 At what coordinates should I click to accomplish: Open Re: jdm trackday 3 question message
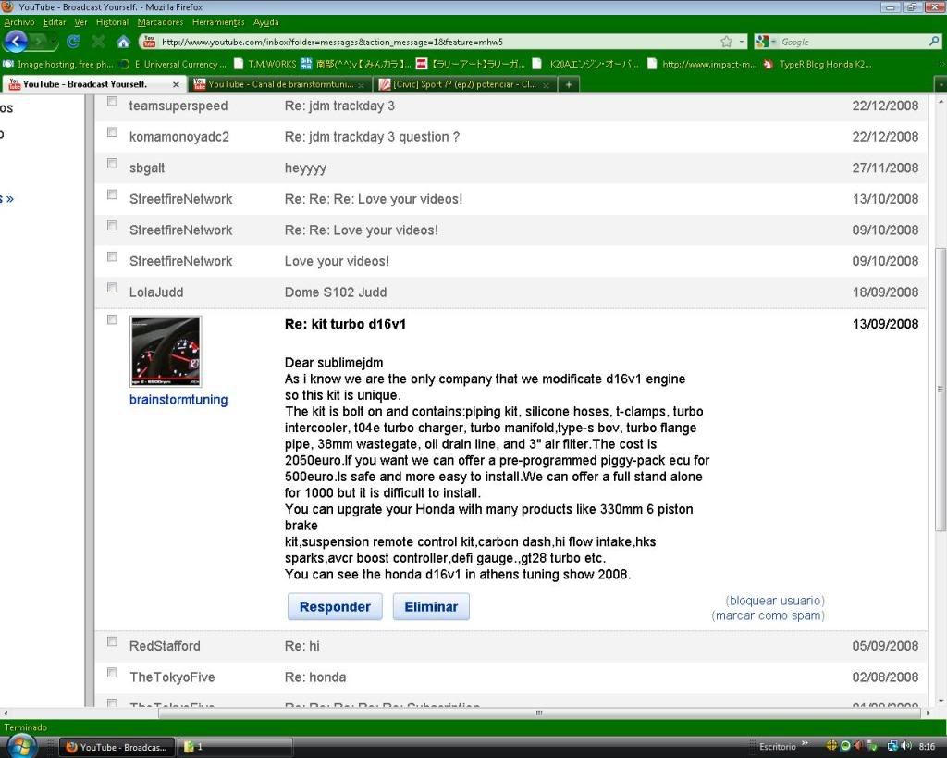(372, 137)
